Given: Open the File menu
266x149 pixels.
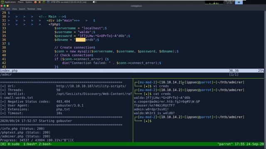Looking at the screenshot, I should point(3,9).
